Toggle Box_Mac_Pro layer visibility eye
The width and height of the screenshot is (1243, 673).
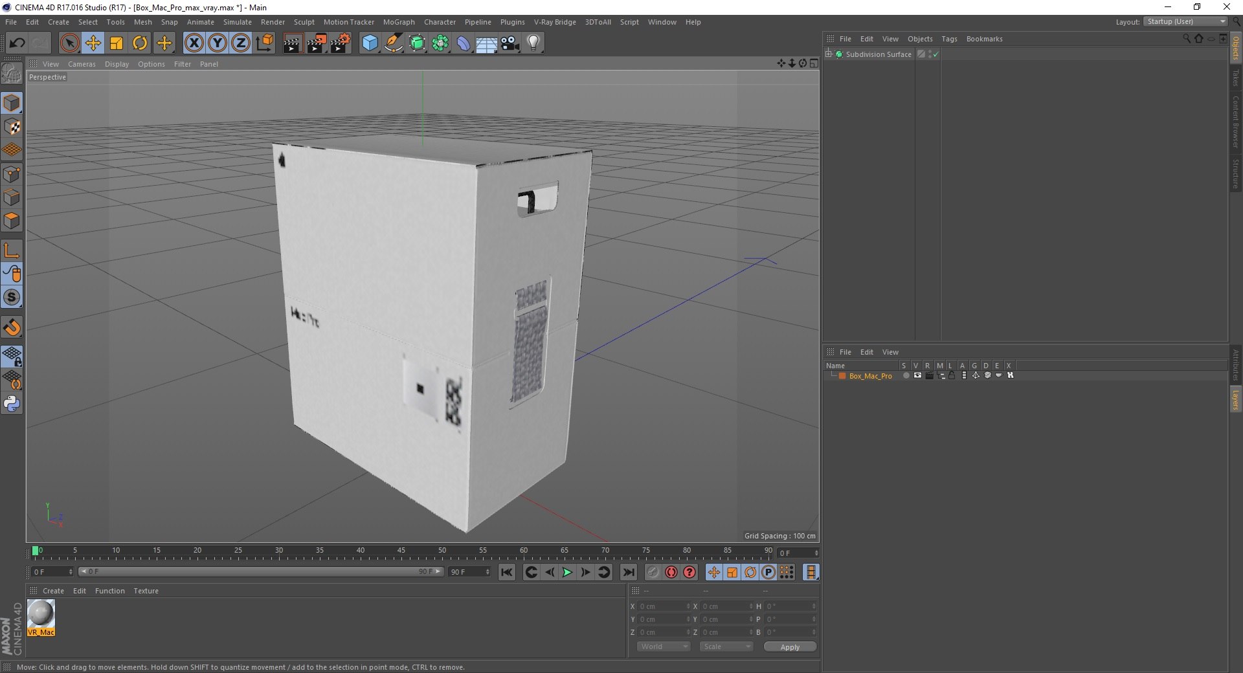point(917,375)
